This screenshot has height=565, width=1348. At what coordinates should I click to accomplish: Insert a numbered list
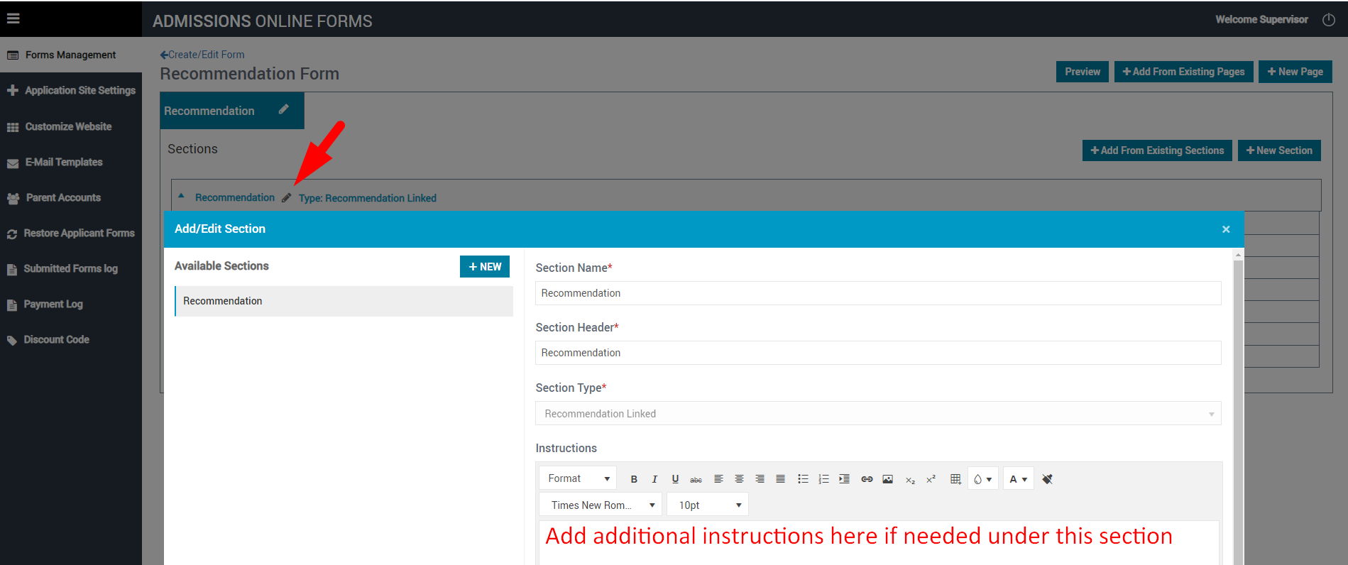[823, 479]
